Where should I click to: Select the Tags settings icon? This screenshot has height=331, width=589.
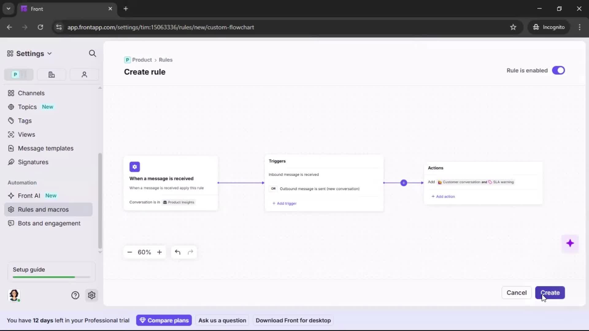click(11, 121)
